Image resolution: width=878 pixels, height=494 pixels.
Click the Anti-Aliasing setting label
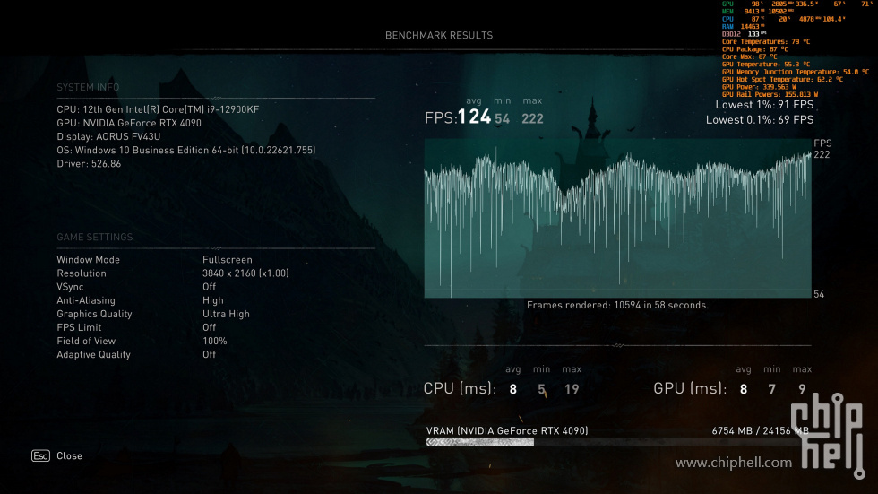(x=86, y=300)
